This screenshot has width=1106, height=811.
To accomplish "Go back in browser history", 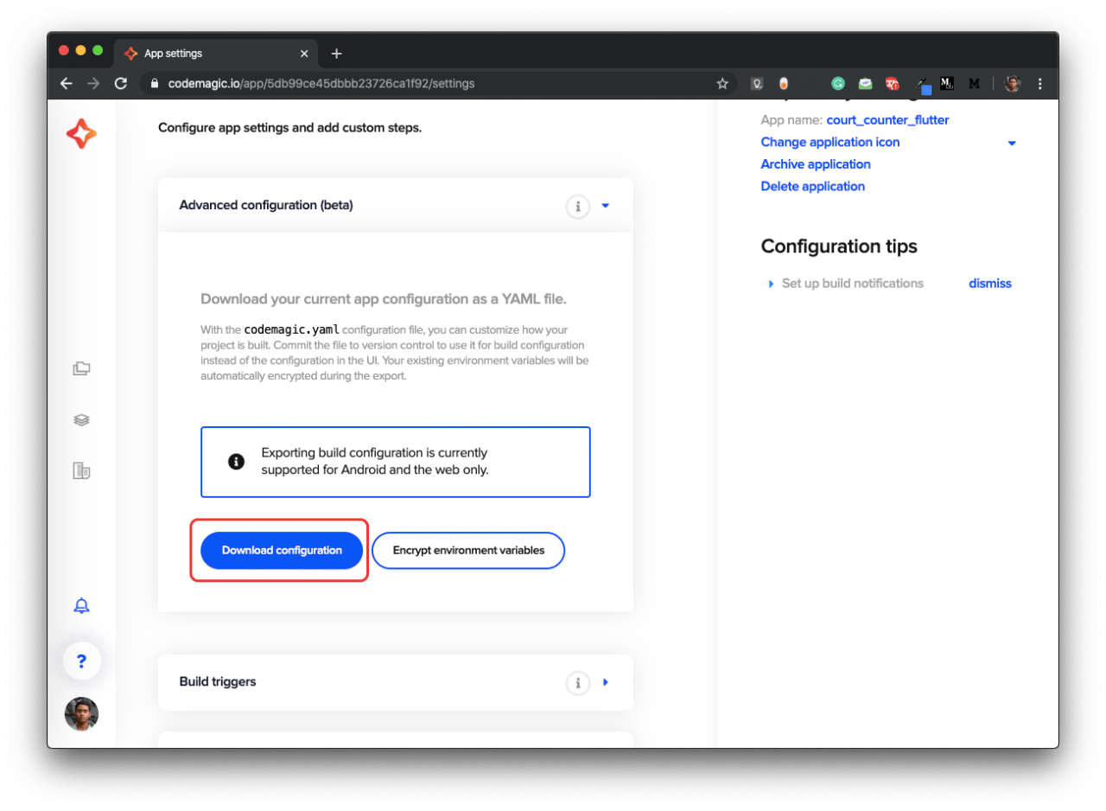I will 66,84.
